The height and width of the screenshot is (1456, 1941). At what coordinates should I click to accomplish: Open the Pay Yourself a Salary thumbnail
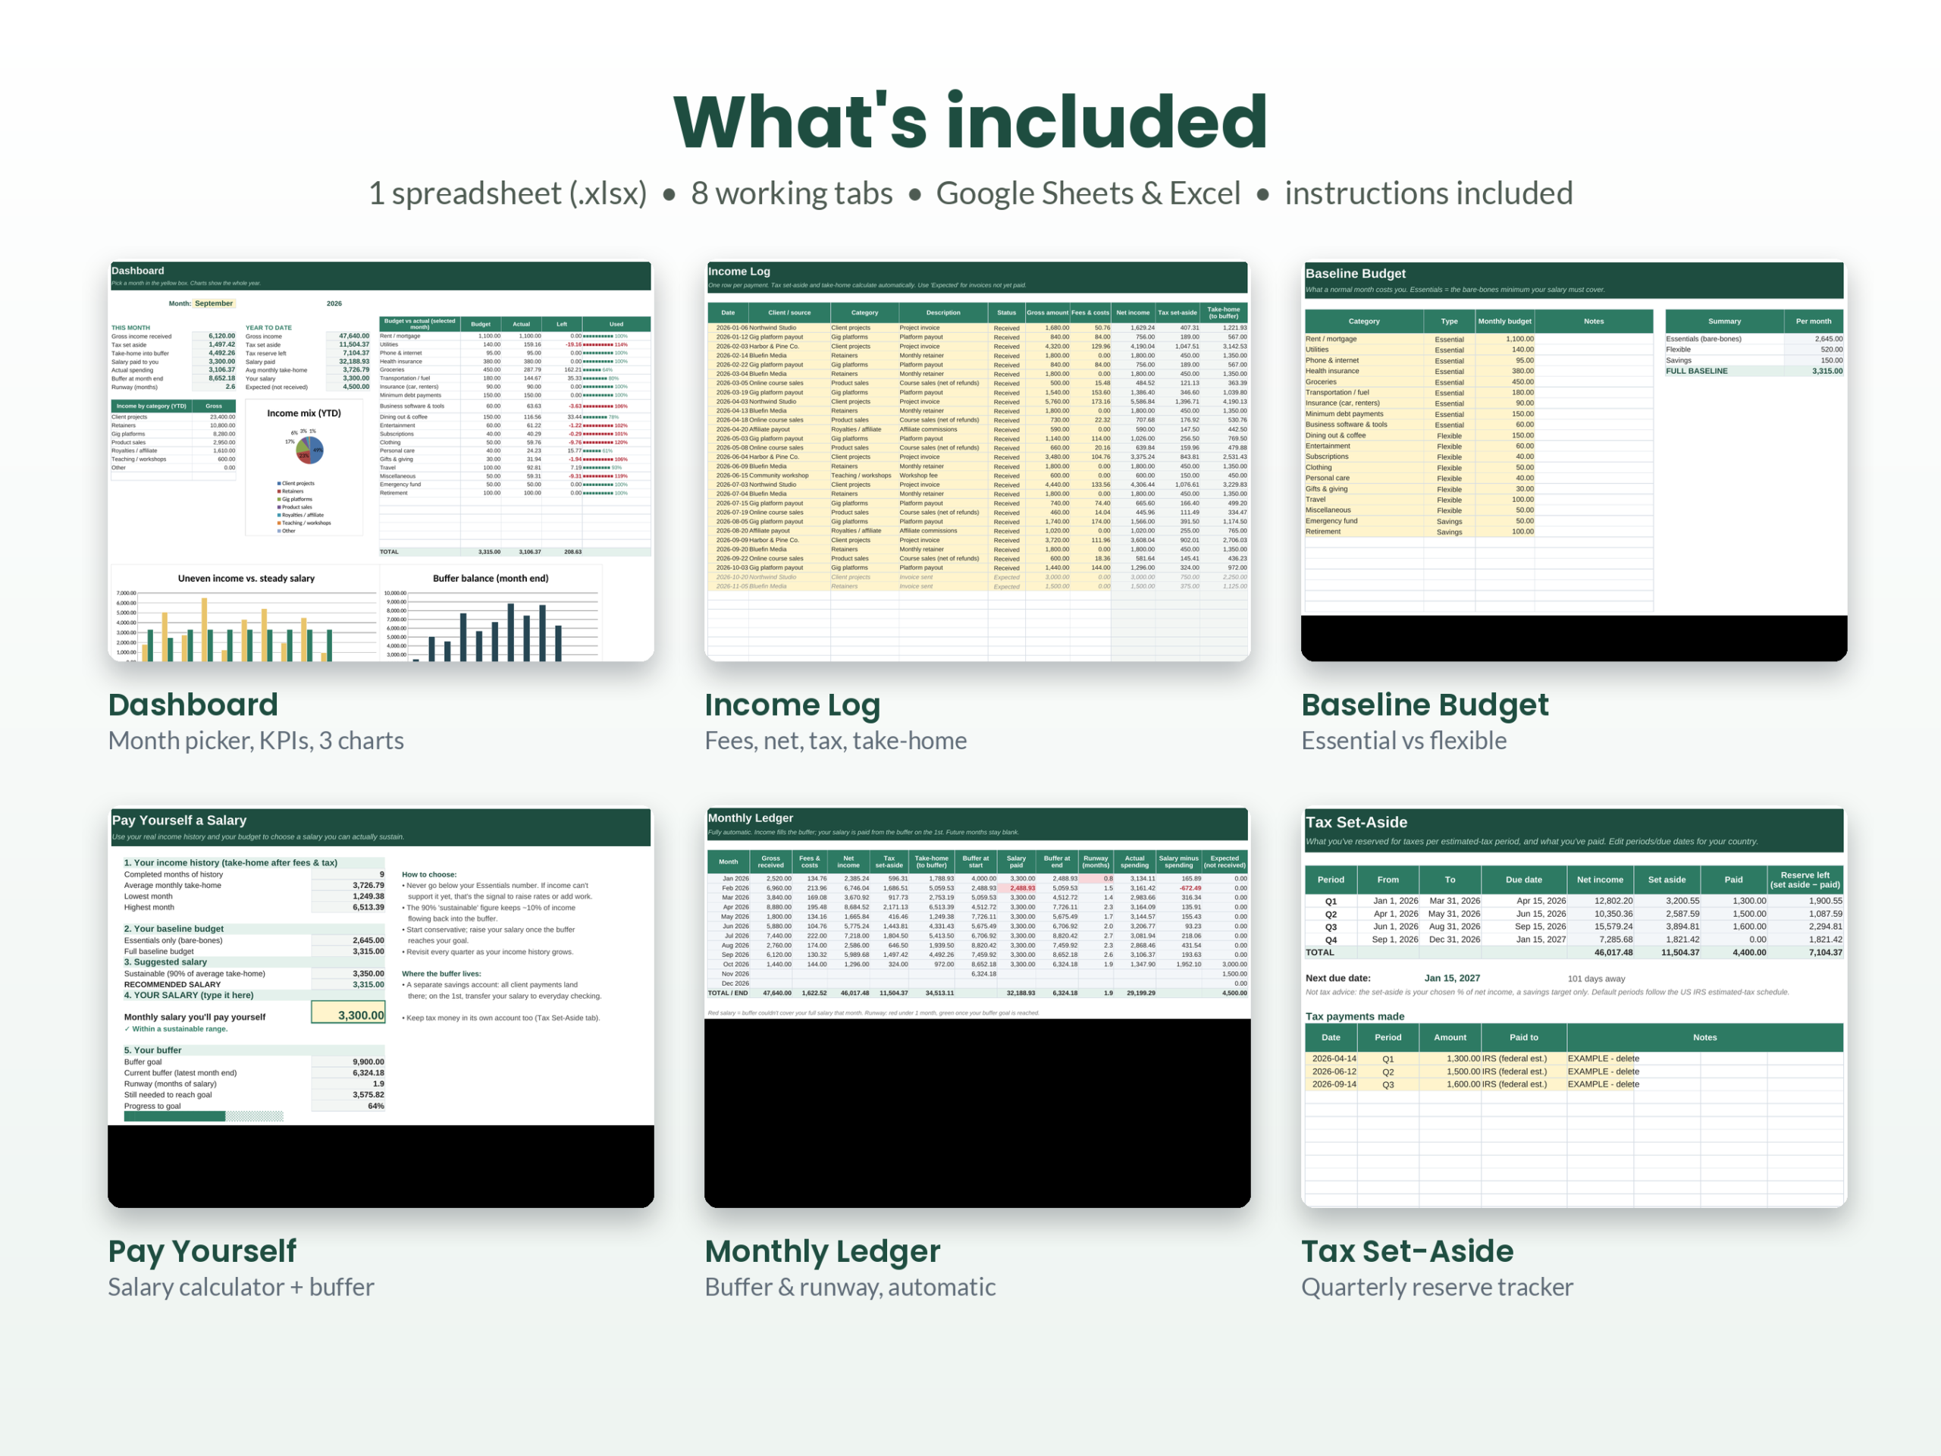pos(381,1008)
